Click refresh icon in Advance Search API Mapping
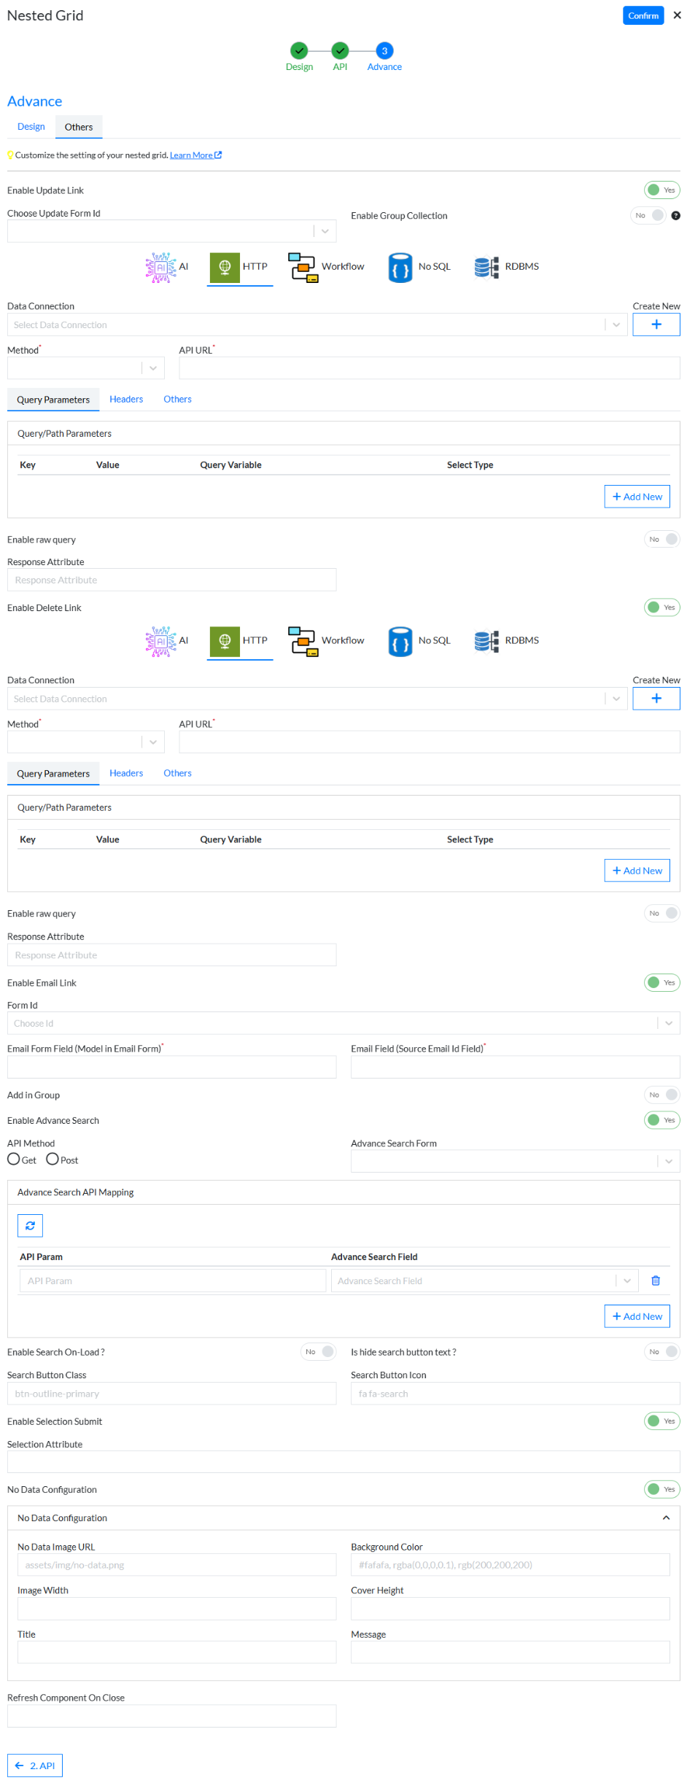 (30, 1226)
